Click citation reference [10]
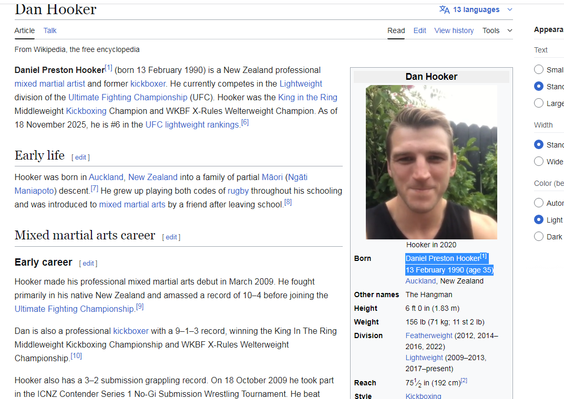 (76, 355)
